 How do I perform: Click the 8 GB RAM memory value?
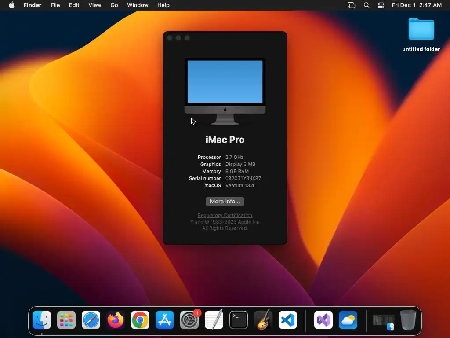tap(237, 171)
